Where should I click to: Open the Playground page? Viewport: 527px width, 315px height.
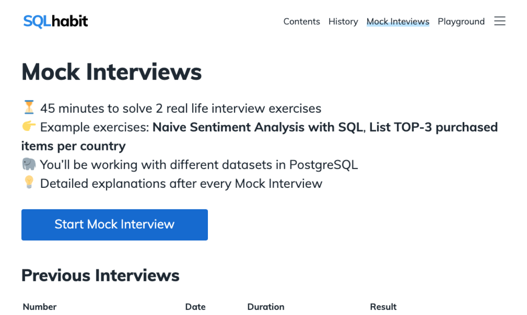[461, 21]
